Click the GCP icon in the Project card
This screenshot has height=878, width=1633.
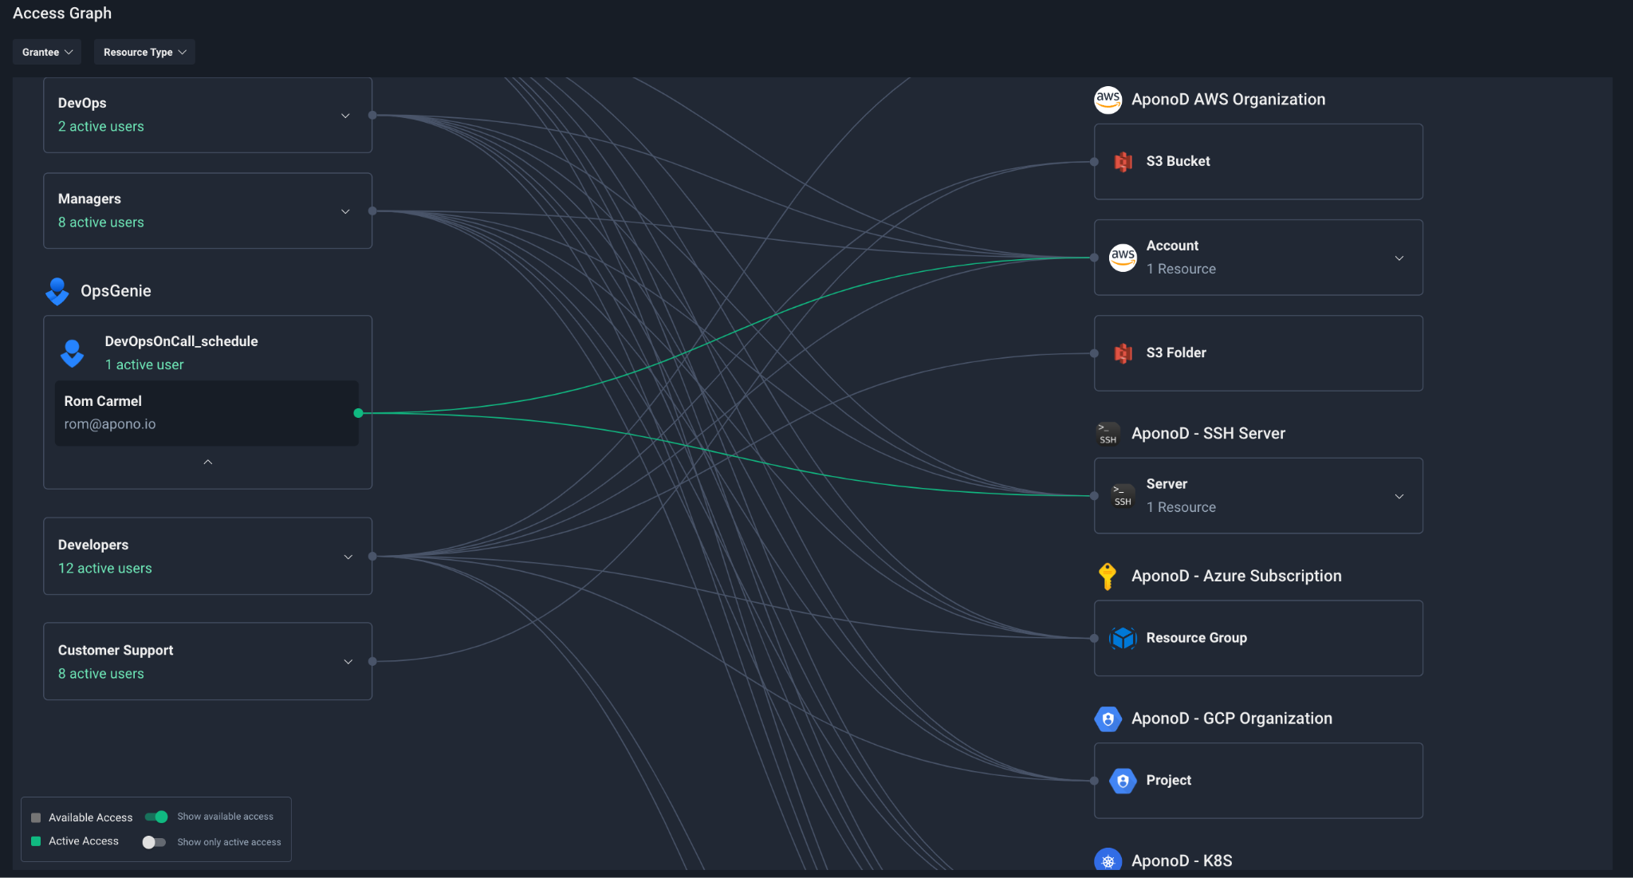click(x=1123, y=781)
